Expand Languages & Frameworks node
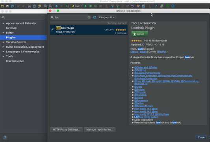Screen dimensions: 210x142 3,52
